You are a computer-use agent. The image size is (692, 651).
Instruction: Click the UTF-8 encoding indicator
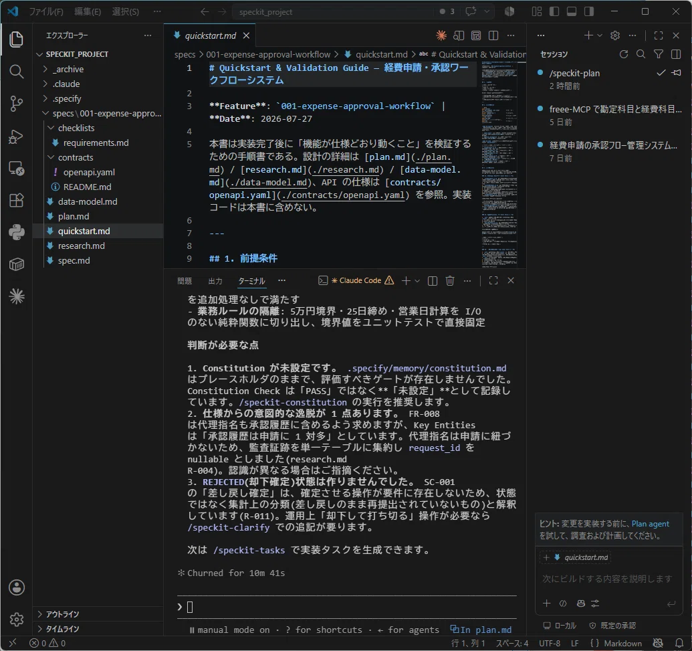click(550, 643)
